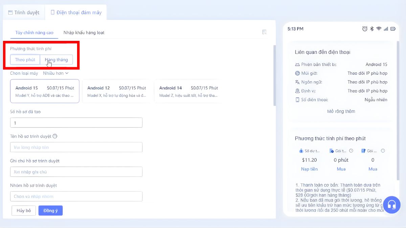Click help icon next to Tên hồ sơ trình duyệt
This screenshot has height=228, width=406.
pyautogui.click(x=55, y=136)
